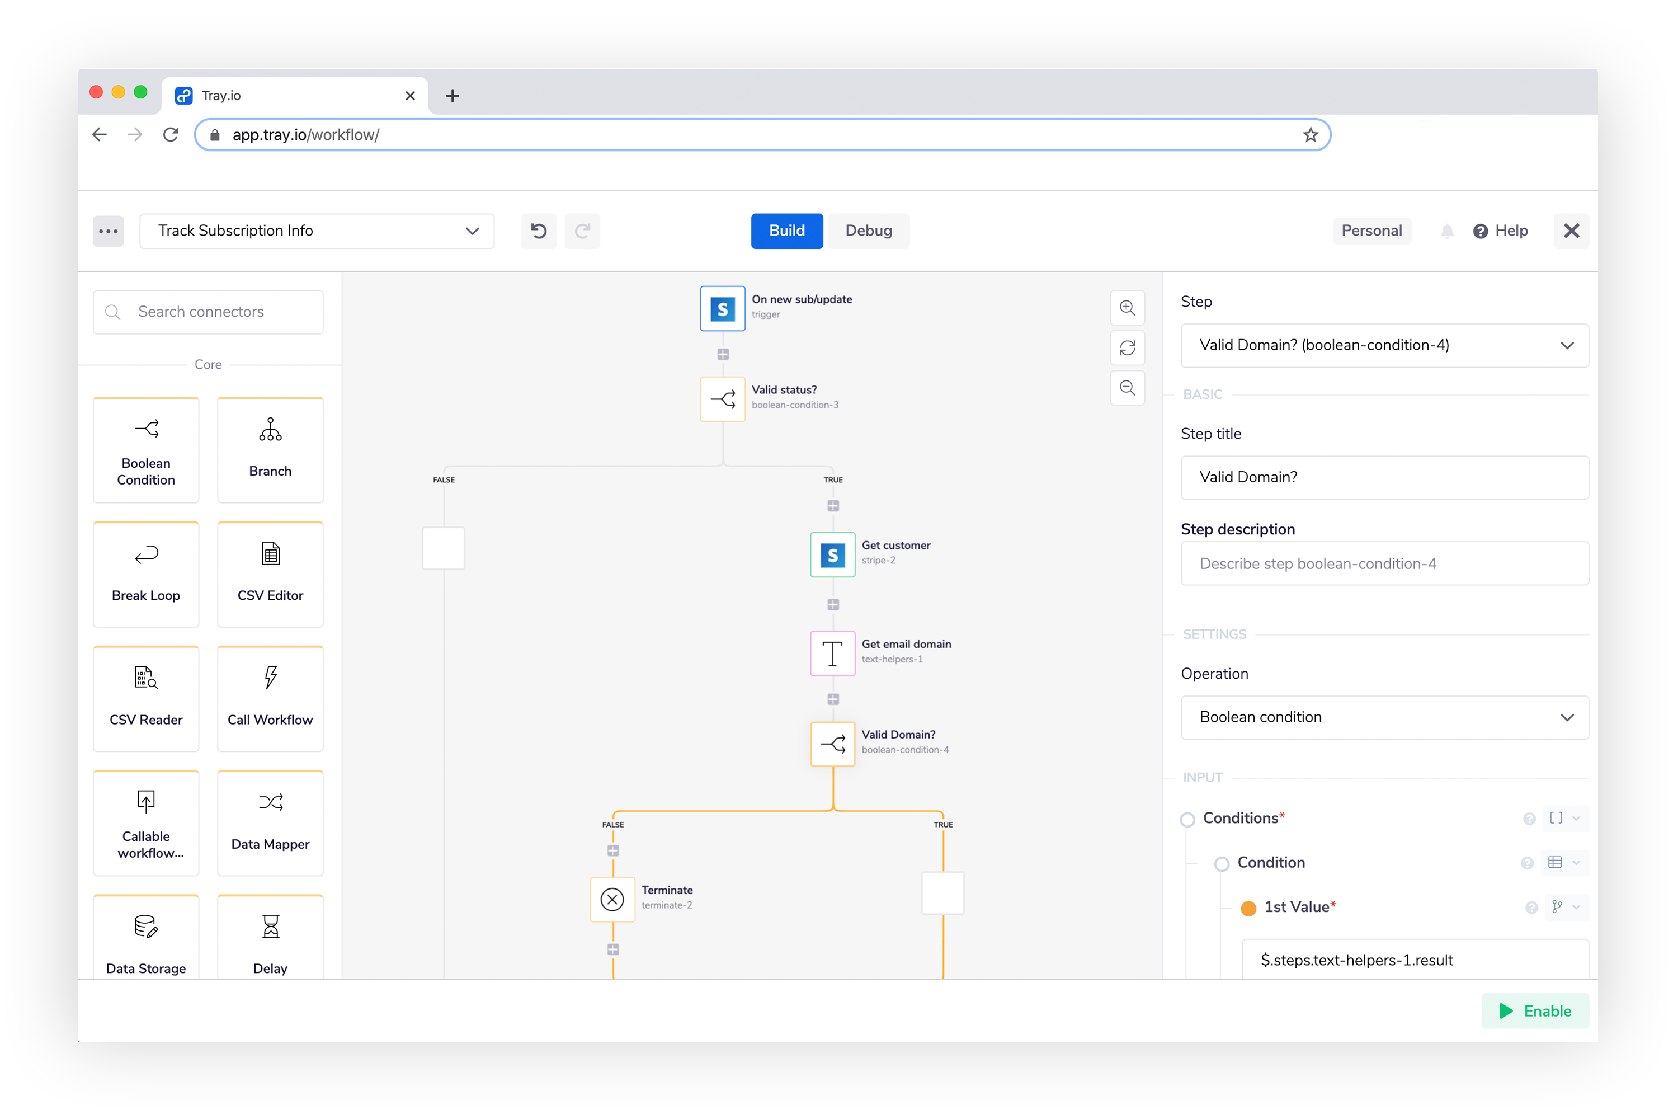Switch to the Build tab
The height and width of the screenshot is (1119, 1678).
coord(786,231)
